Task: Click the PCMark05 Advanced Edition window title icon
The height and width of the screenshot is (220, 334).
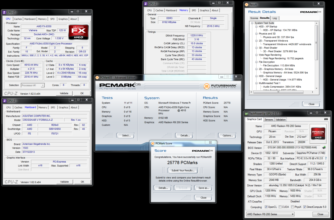Action: (97, 77)
